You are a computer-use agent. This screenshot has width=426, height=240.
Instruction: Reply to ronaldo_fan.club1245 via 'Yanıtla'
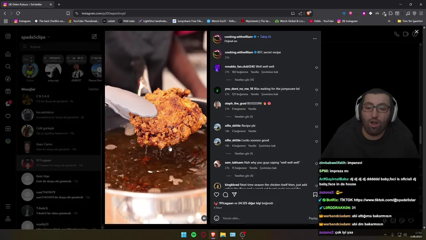(255, 72)
